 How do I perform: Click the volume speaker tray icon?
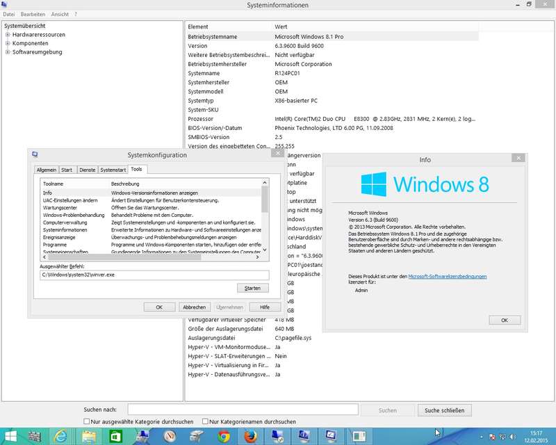514,437
